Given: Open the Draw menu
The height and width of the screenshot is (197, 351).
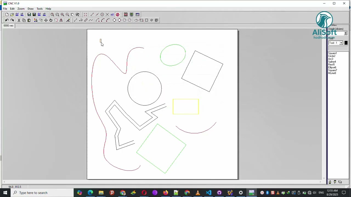Looking at the screenshot, I should (30, 9).
